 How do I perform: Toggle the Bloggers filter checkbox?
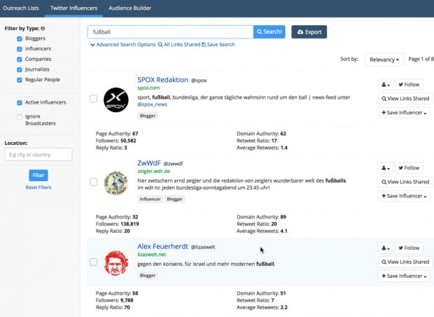(20, 38)
